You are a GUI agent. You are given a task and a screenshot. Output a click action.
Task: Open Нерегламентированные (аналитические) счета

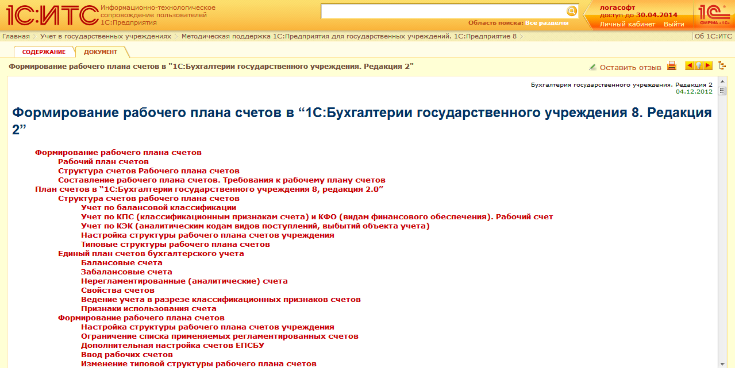tap(184, 281)
